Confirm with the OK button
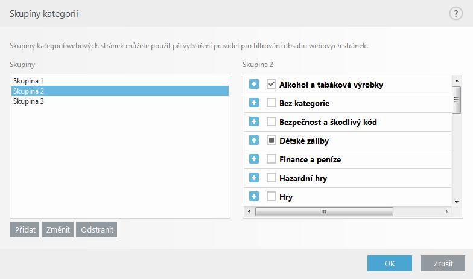The height and width of the screenshot is (279, 473). 390,263
